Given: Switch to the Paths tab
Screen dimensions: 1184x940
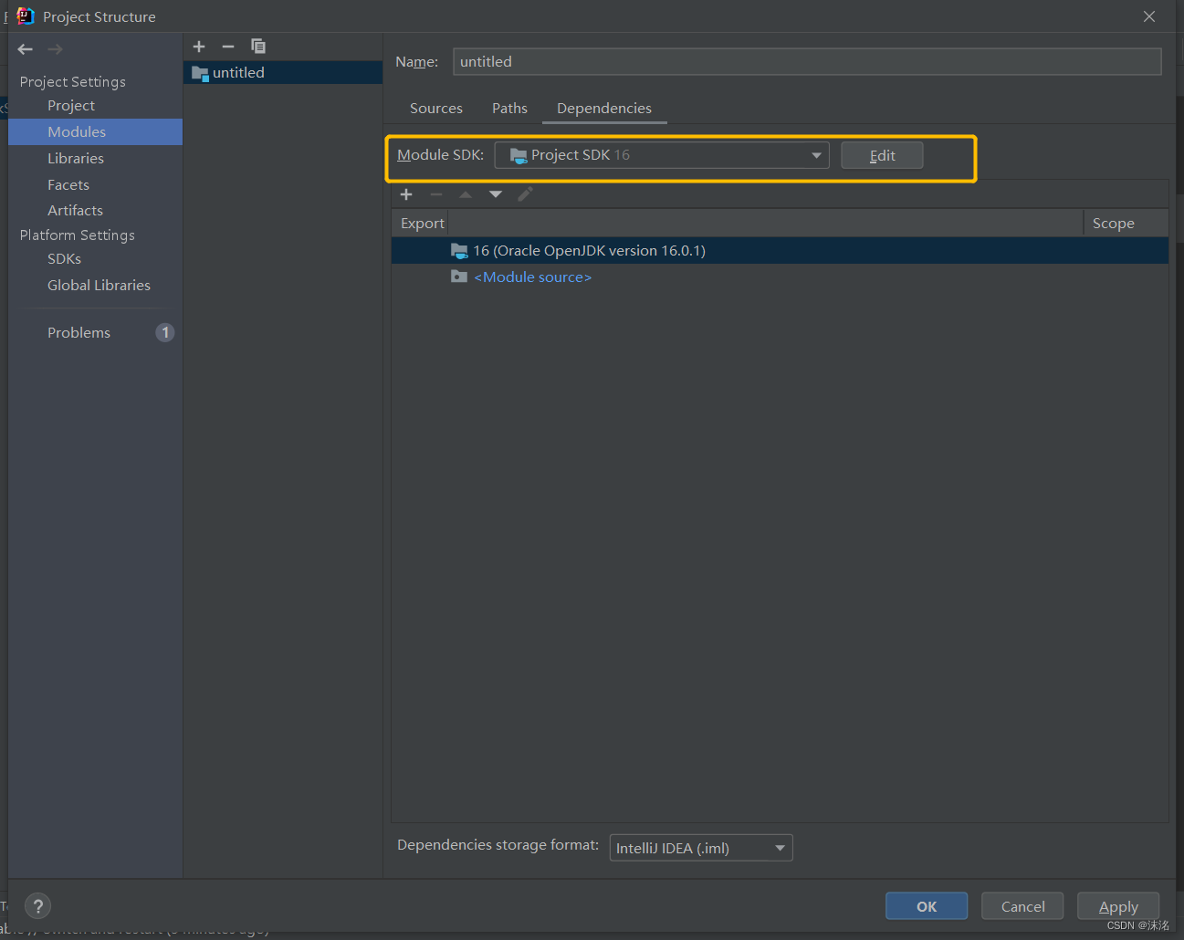Looking at the screenshot, I should coord(509,108).
